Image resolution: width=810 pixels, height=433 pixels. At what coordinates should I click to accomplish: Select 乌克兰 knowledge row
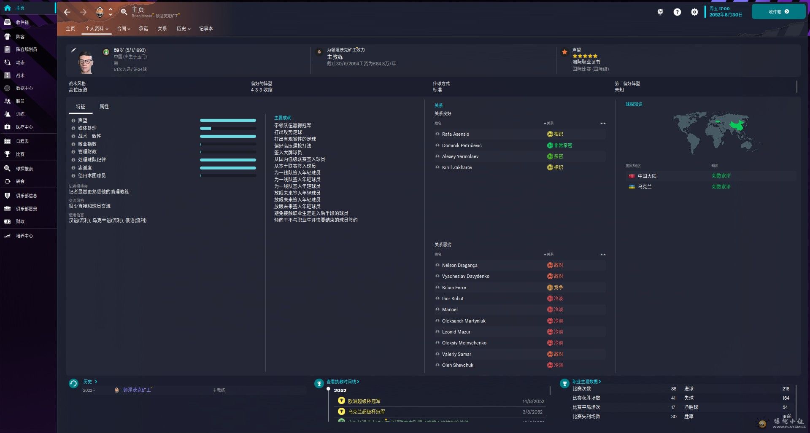710,187
